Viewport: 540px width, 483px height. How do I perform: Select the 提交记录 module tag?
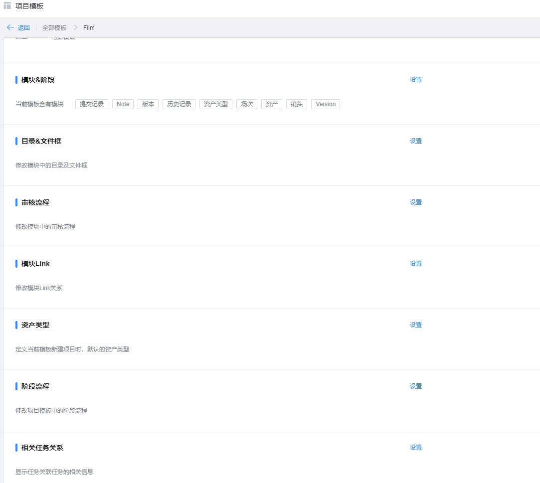(x=92, y=104)
